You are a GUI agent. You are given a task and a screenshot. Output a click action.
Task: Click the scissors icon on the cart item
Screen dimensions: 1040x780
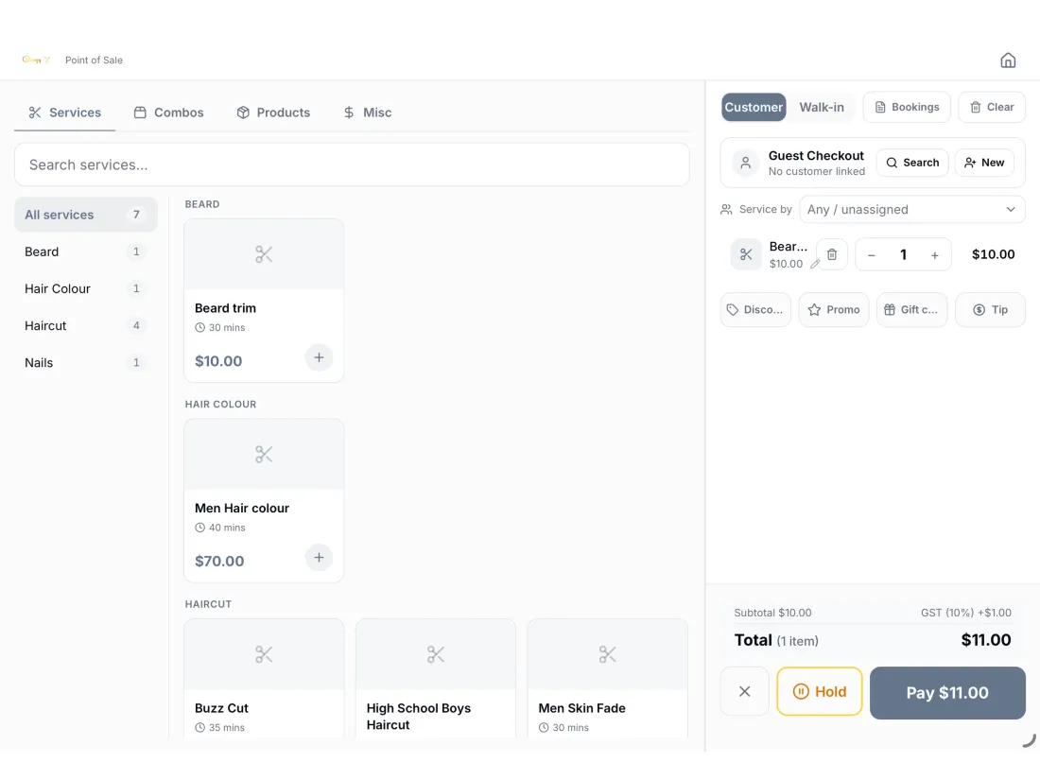pyautogui.click(x=746, y=254)
